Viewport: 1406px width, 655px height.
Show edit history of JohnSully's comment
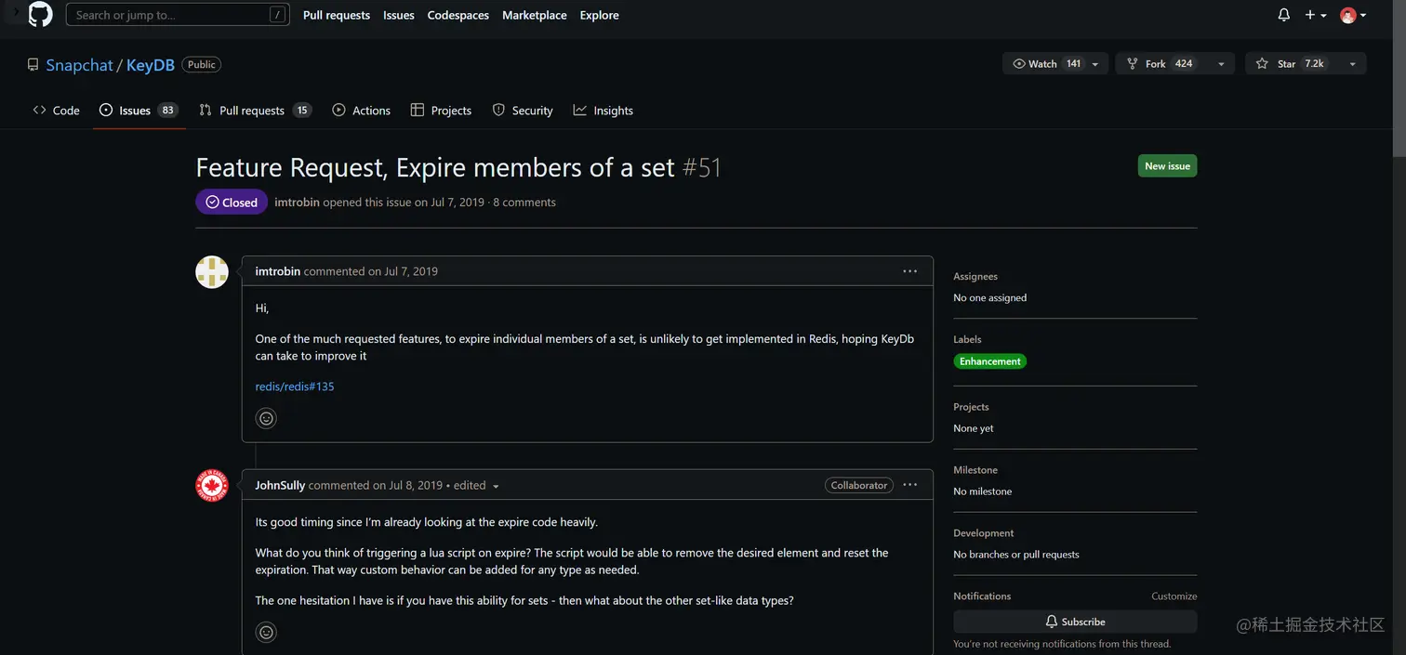point(495,486)
